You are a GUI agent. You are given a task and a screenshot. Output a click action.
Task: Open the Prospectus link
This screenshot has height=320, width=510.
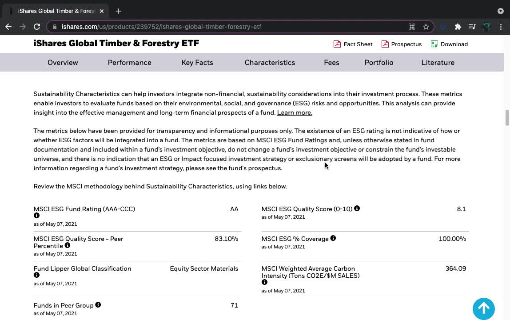[x=406, y=44]
